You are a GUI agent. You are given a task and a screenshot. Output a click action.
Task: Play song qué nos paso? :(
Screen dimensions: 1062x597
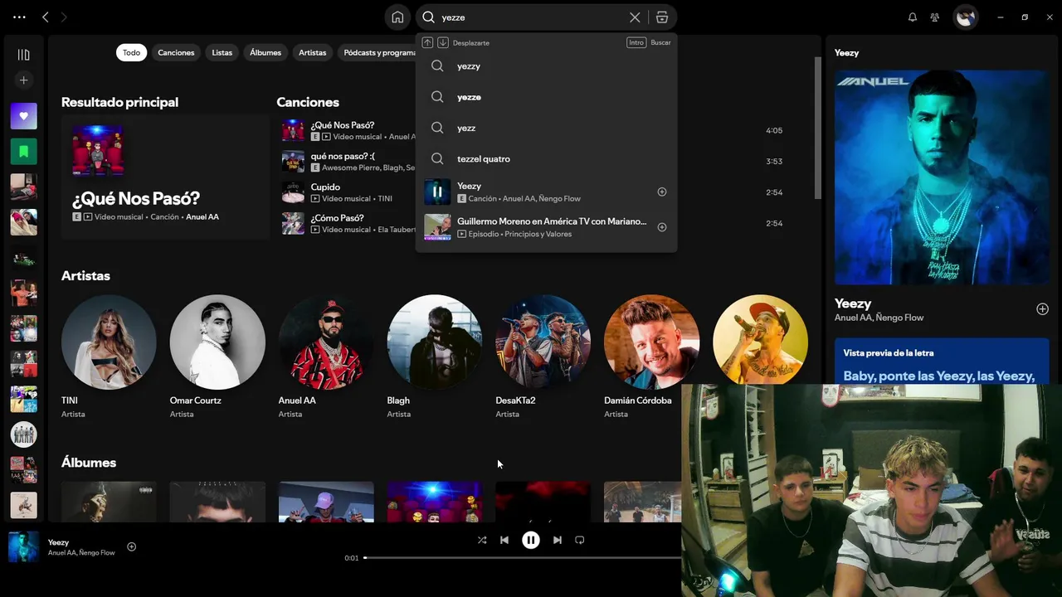click(293, 161)
